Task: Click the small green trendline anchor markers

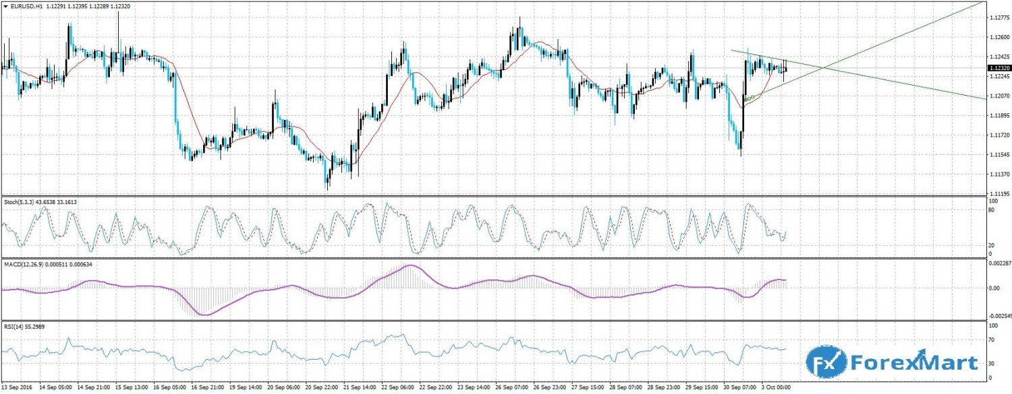Action: click(x=750, y=98)
